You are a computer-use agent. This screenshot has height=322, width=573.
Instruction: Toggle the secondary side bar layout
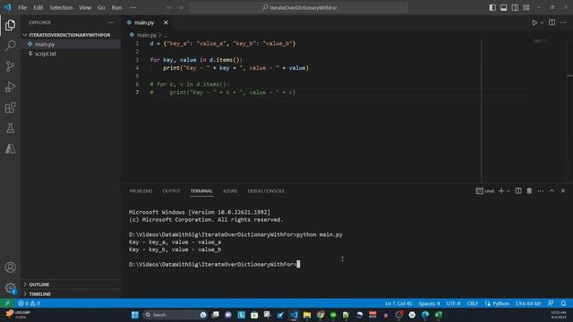515,8
